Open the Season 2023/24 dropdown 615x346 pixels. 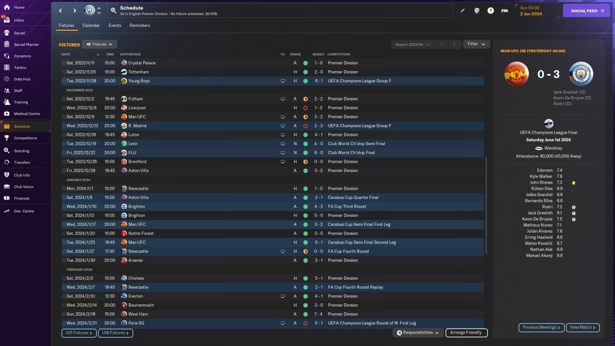pos(413,45)
